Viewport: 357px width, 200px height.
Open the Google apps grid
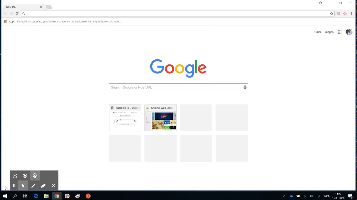pyautogui.click(x=340, y=32)
